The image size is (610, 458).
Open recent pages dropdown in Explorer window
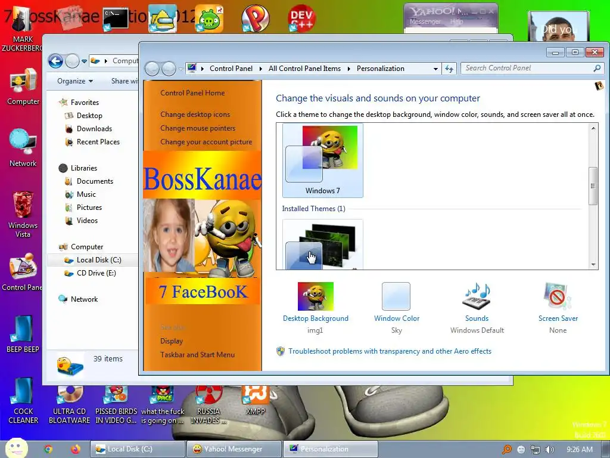click(84, 61)
